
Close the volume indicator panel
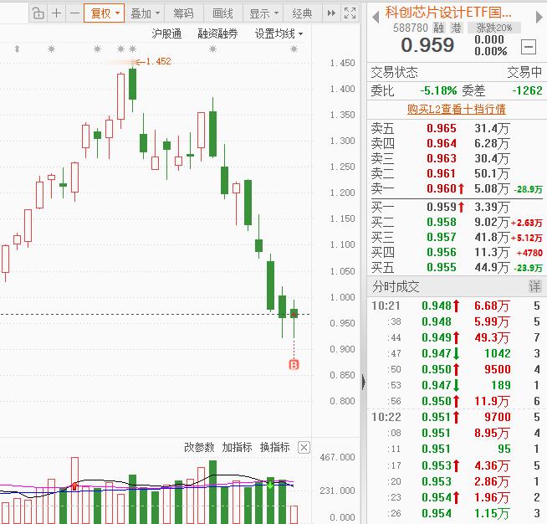pos(304,447)
